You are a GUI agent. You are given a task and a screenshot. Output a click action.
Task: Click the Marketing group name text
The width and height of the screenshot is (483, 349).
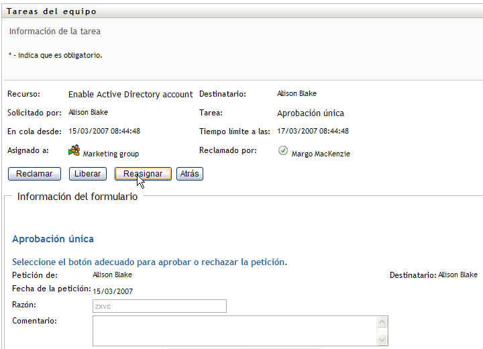pyautogui.click(x=111, y=154)
